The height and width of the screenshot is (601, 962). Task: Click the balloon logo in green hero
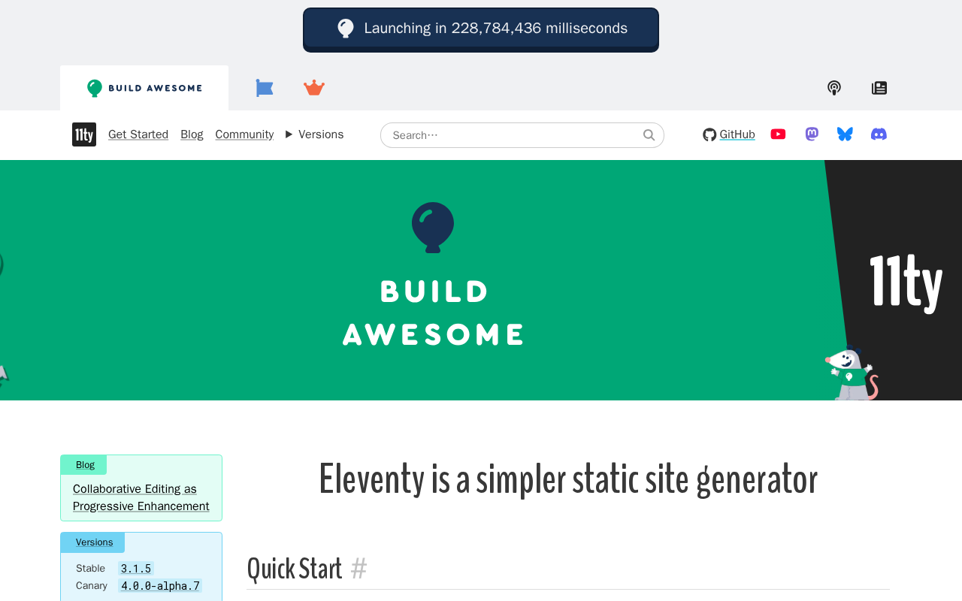pyautogui.click(x=433, y=228)
